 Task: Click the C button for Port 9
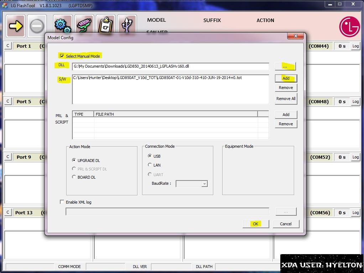8,157
